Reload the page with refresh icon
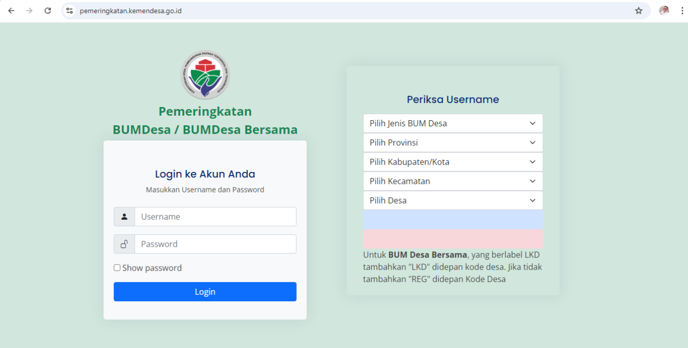The height and width of the screenshot is (348, 688). [48, 11]
